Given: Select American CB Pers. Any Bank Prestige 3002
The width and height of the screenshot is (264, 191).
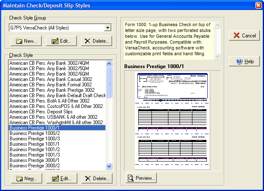Looking at the screenshot, I should pos(57,90).
